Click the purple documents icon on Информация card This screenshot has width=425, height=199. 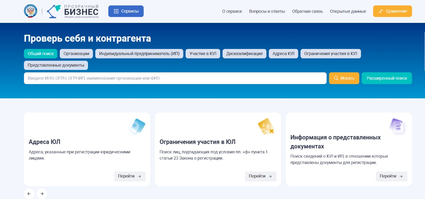(397, 126)
